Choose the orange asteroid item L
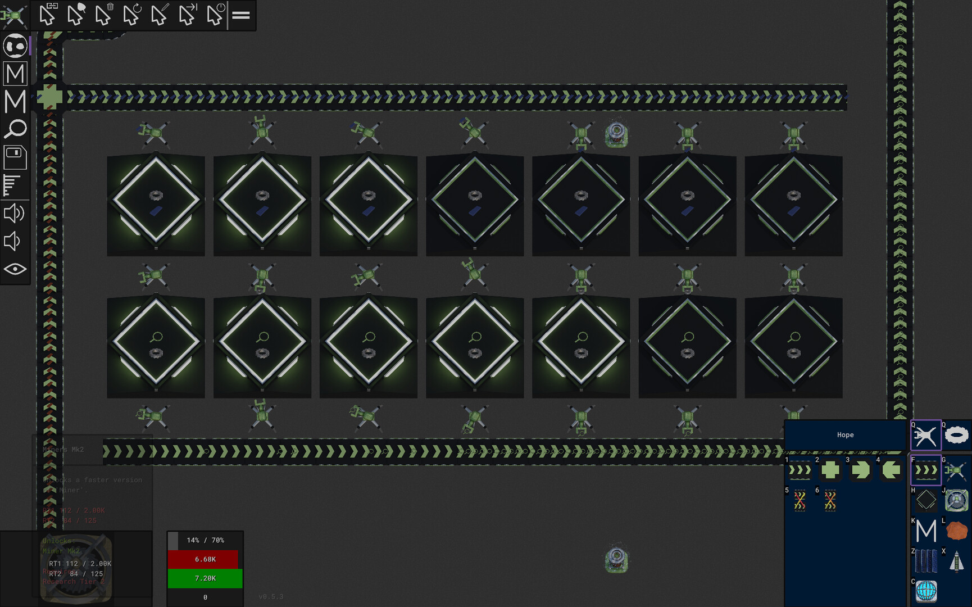 tap(956, 531)
